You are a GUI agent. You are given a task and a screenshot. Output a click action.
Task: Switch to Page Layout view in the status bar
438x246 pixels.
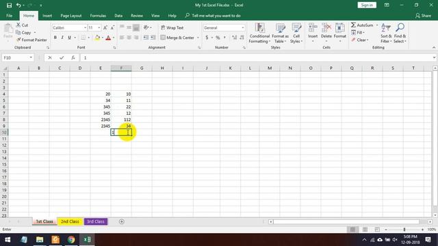365,230
